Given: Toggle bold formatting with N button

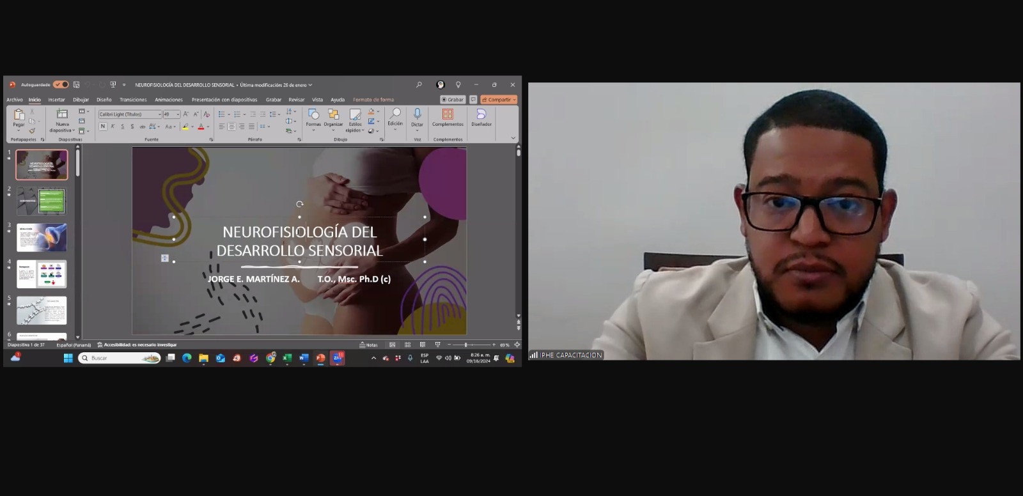Looking at the screenshot, I should pyautogui.click(x=103, y=127).
